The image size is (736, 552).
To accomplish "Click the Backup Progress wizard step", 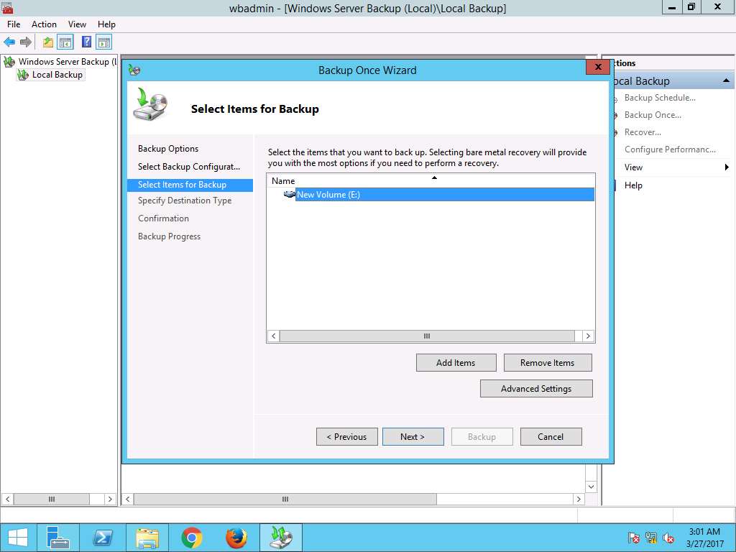I will tap(169, 236).
